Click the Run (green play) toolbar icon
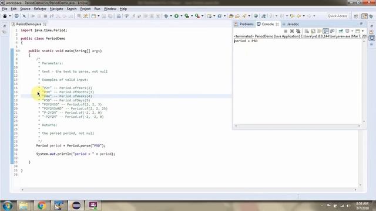Viewport: 376px width, 211px height. coord(176,16)
